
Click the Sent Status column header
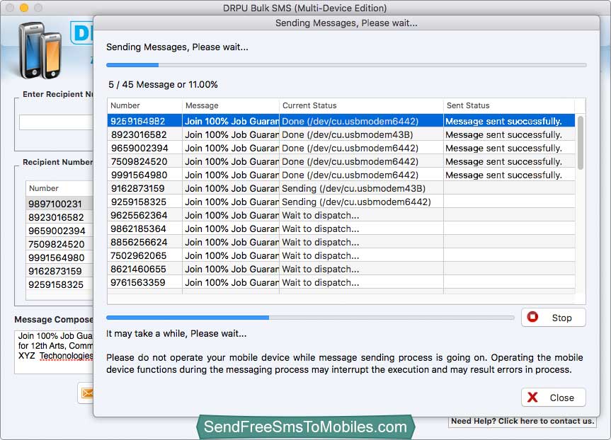(509, 105)
